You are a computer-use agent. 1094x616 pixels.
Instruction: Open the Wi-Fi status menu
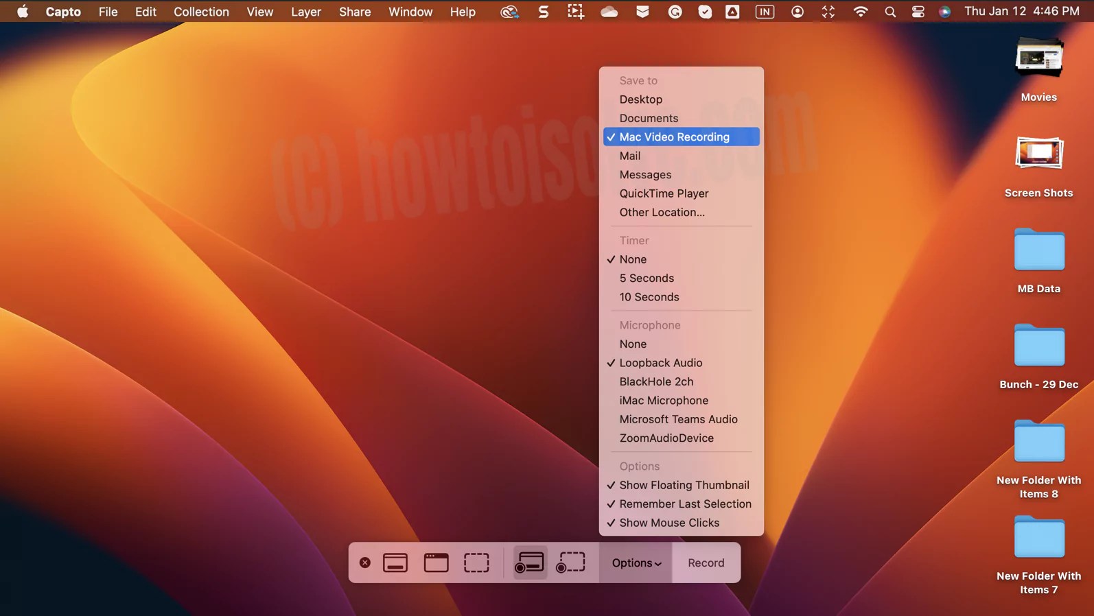pos(860,12)
